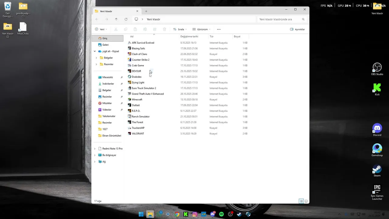Image resolution: width=389 pixels, height=219 pixels.
Task: Refresh the folder view
Action: pyautogui.click(x=126, y=19)
